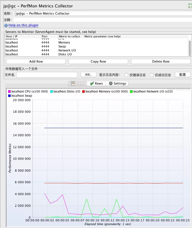
Task: Select the localhost Network I/O row
Action: click(x=96, y=50)
